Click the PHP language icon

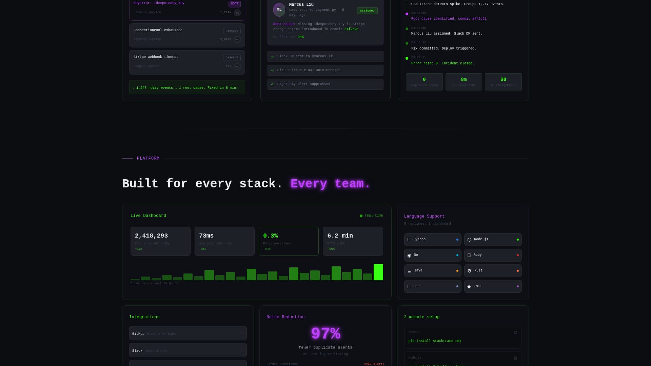(x=409, y=286)
